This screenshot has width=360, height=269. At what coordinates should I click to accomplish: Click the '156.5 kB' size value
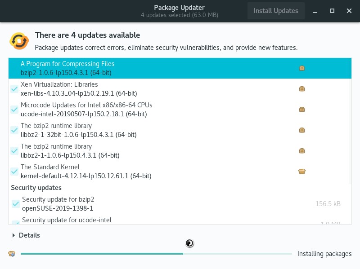(x=328, y=204)
